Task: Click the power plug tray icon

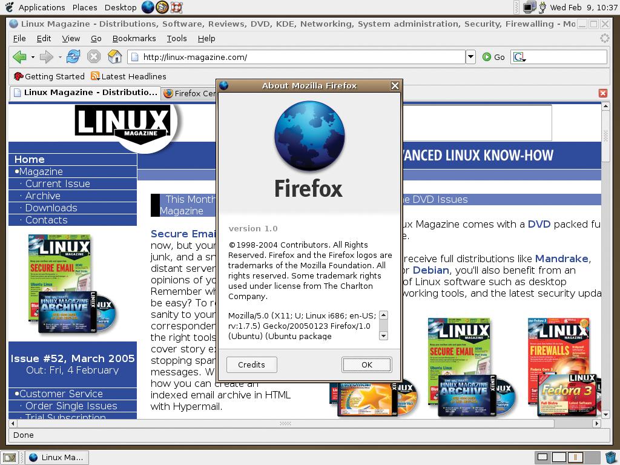Action: coord(542,7)
